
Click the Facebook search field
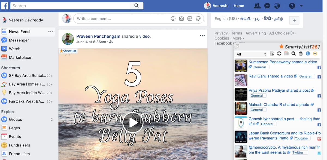72,6
